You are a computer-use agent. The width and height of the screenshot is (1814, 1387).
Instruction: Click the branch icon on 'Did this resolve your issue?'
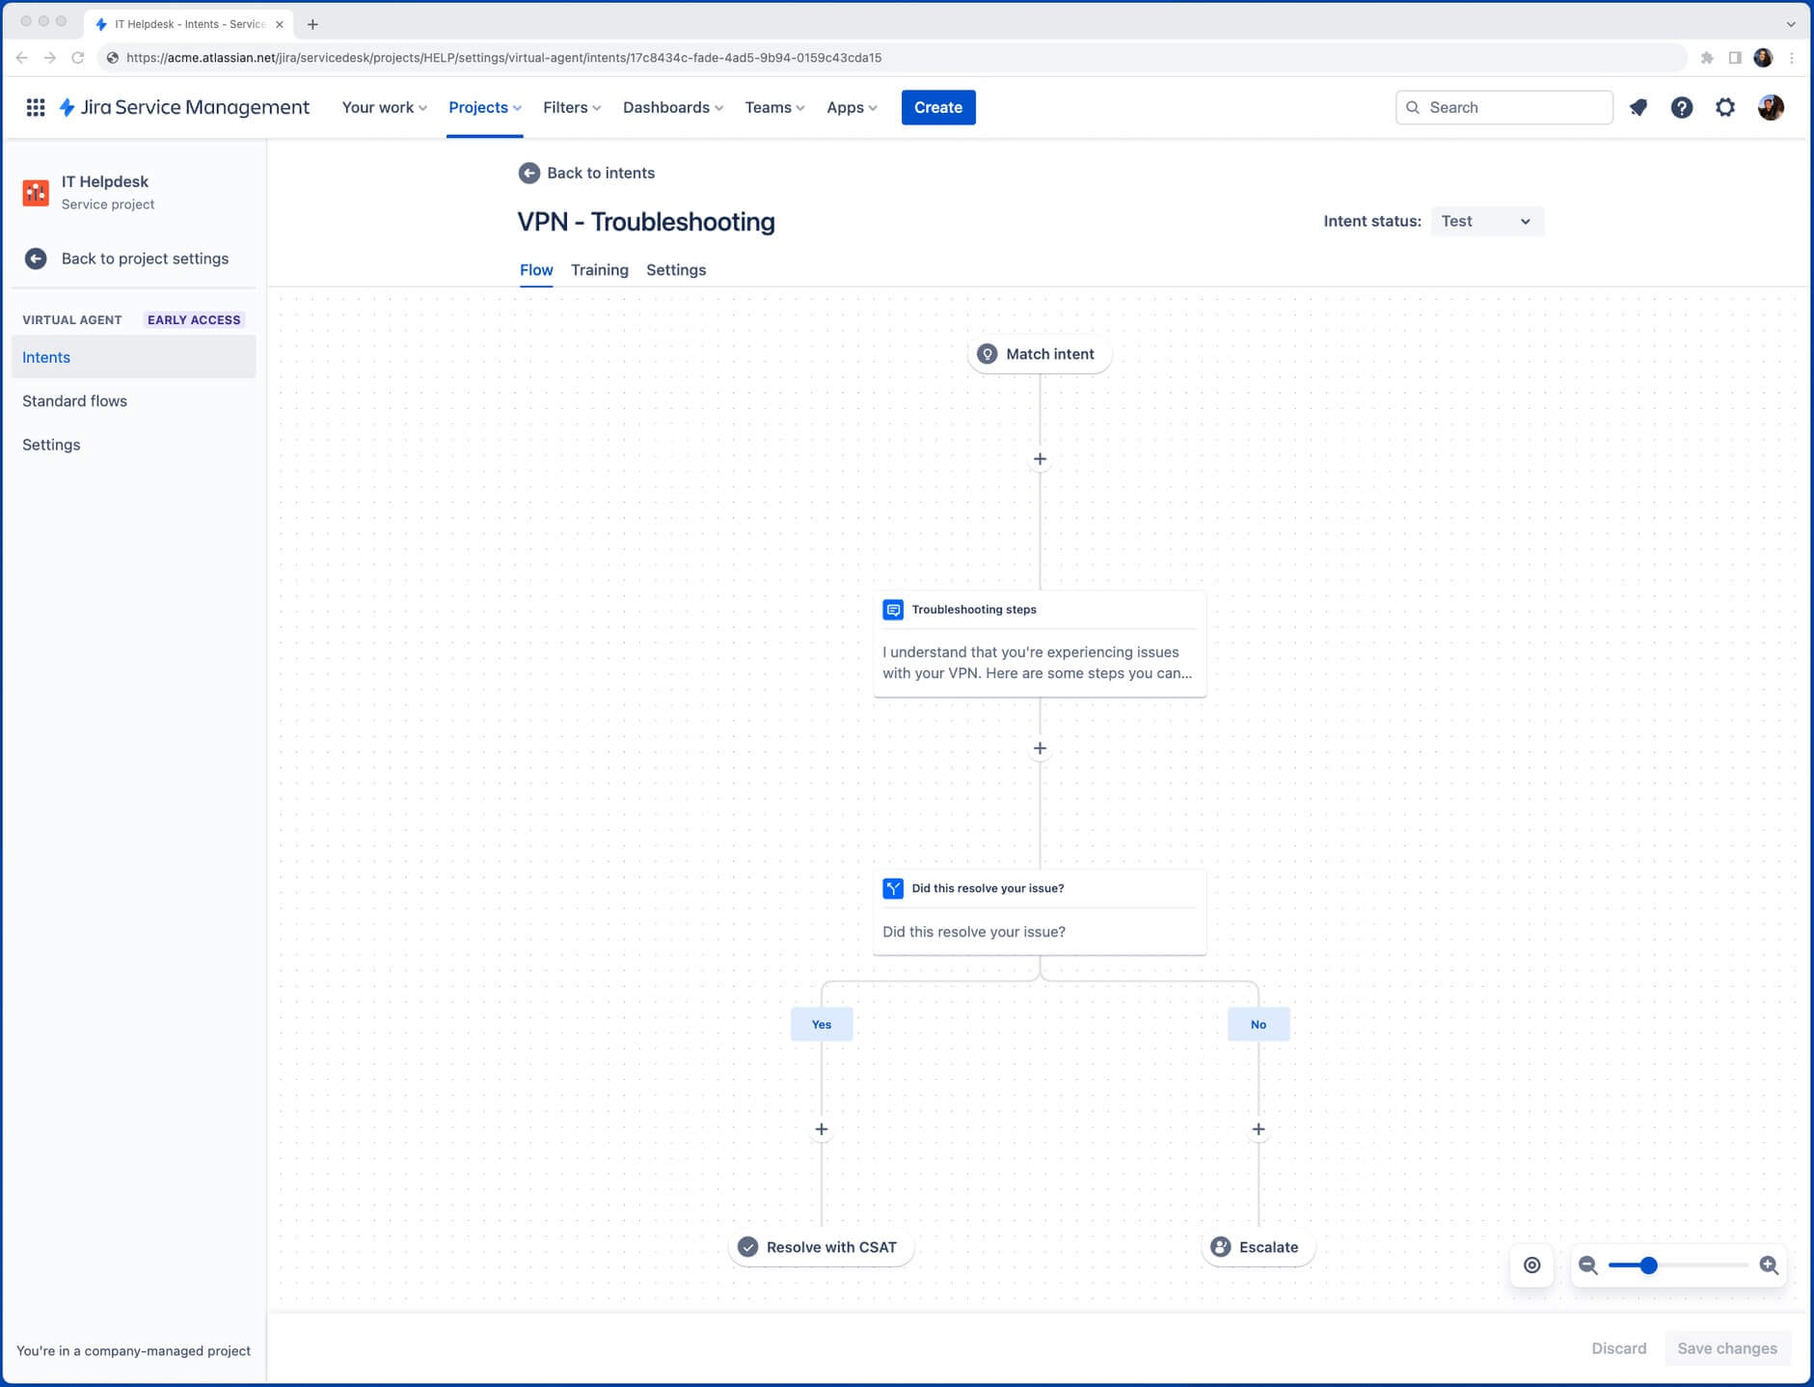(894, 887)
